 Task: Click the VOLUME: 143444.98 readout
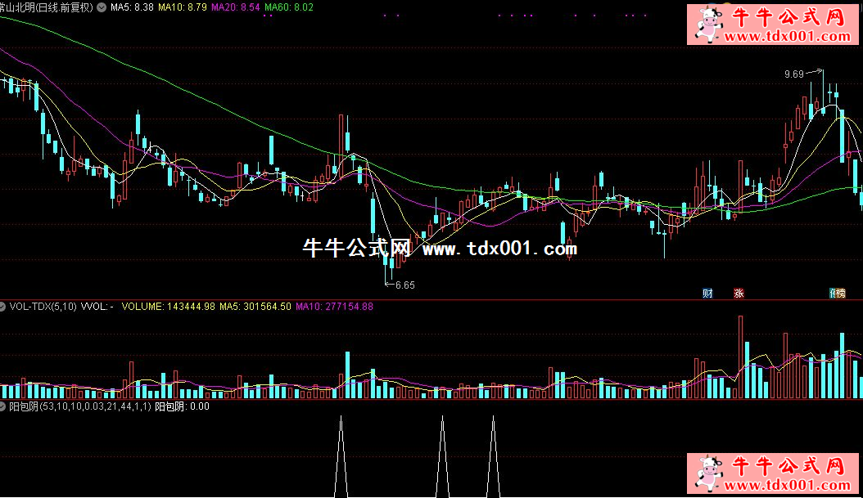point(168,307)
